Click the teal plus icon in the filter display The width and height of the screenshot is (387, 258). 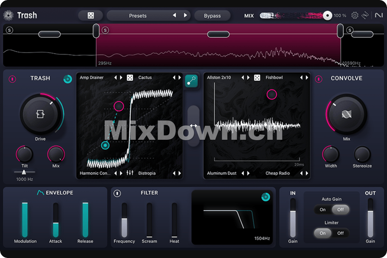coord(266,197)
